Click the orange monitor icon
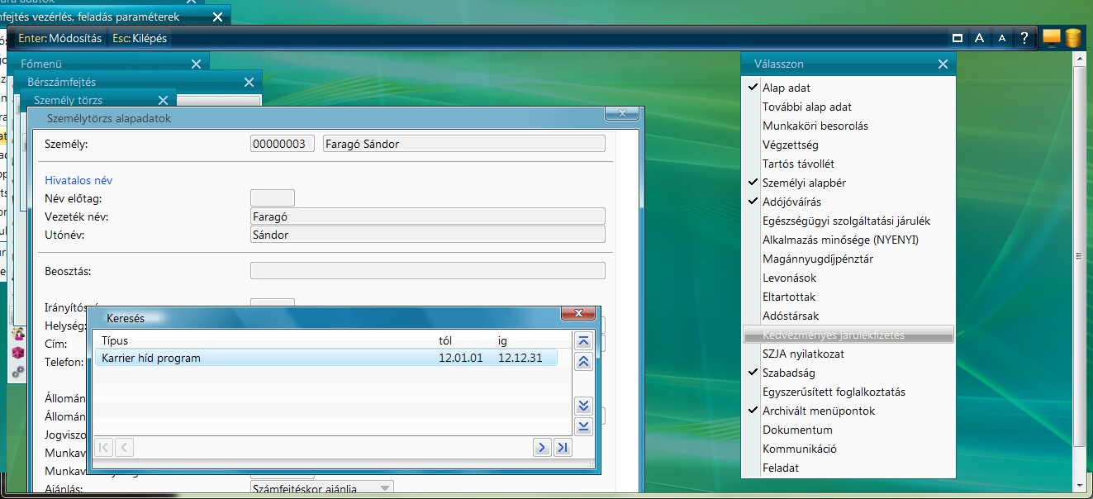Image resolution: width=1093 pixels, height=499 pixels. [x=1052, y=38]
